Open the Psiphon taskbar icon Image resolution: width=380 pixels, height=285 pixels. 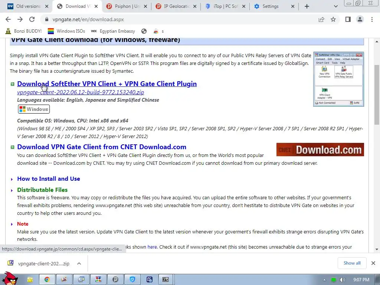coord(115,280)
